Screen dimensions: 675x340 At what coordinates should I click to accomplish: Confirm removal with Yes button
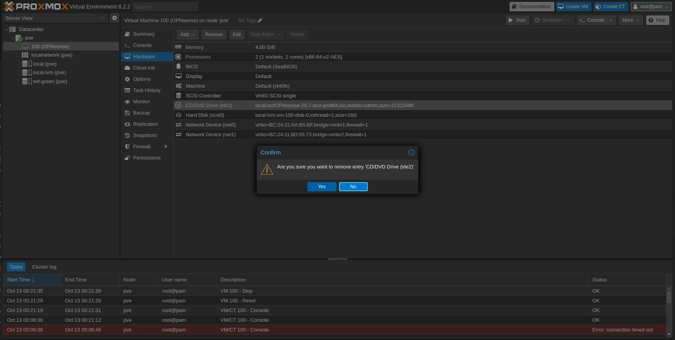322,187
